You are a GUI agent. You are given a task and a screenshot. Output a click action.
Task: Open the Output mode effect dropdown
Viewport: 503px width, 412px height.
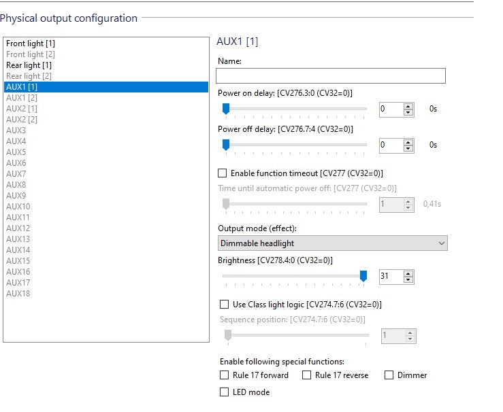coord(333,243)
